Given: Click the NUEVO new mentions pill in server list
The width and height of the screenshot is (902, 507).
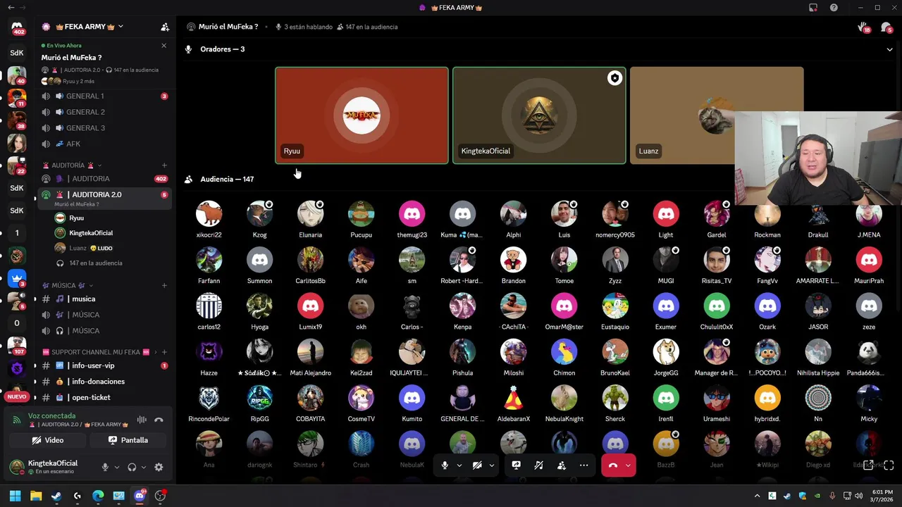Looking at the screenshot, I should 16,396.
